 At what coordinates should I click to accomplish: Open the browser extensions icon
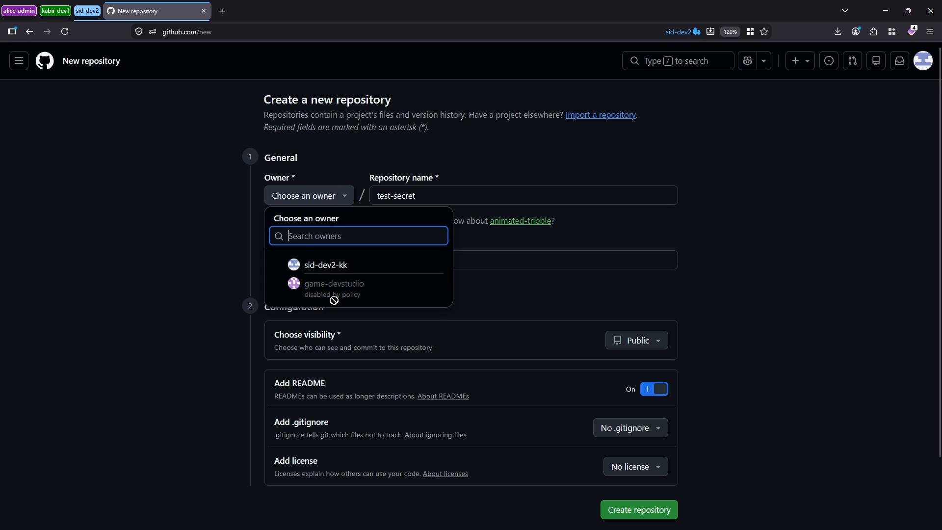(873, 31)
